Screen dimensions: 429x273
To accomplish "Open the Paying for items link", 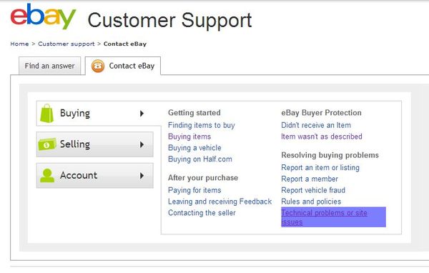I will click(194, 190).
